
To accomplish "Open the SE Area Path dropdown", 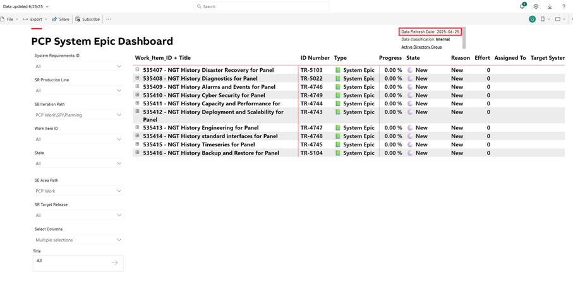I will pos(78,191).
